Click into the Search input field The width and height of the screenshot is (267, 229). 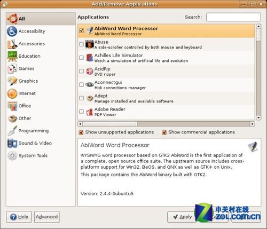pyautogui.click(x=233, y=17)
